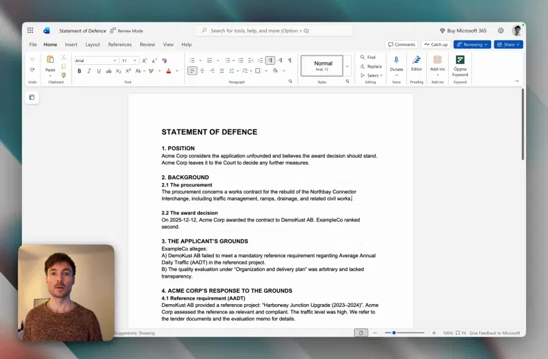
Task: Center align paragraph text
Action: tap(202, 71)
